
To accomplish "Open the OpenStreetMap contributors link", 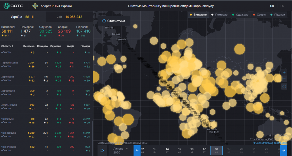I will click(270, 143).
